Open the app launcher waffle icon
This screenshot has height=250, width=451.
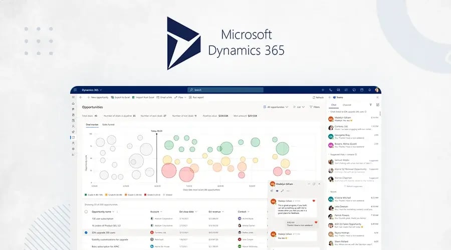[x=75, y=90]
